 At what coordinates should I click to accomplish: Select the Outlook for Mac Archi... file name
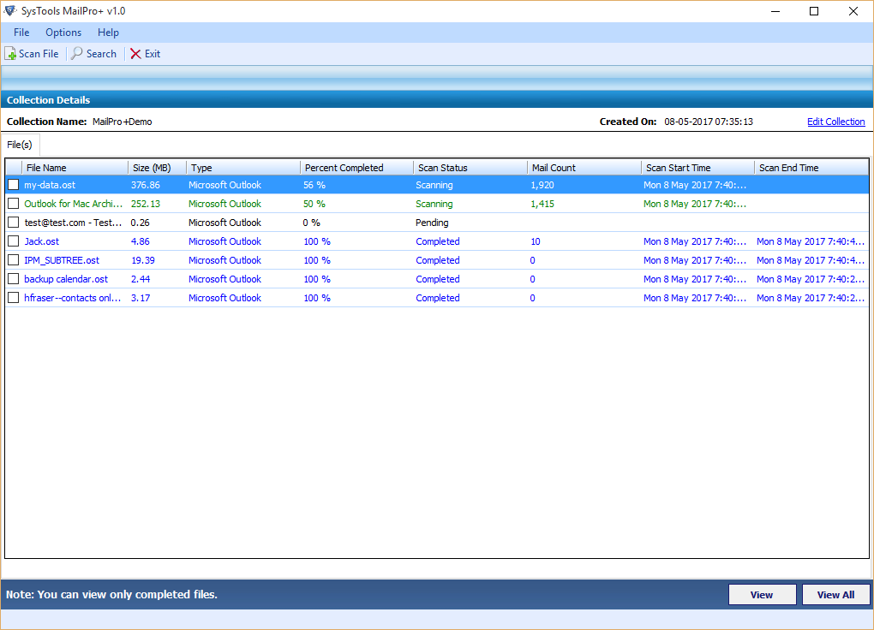click(x=73, y=204)
